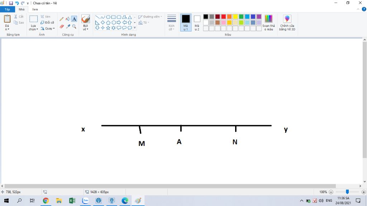Click Đổi cỡ (Resize) button
367x206 pixels.
click(47, 23)
